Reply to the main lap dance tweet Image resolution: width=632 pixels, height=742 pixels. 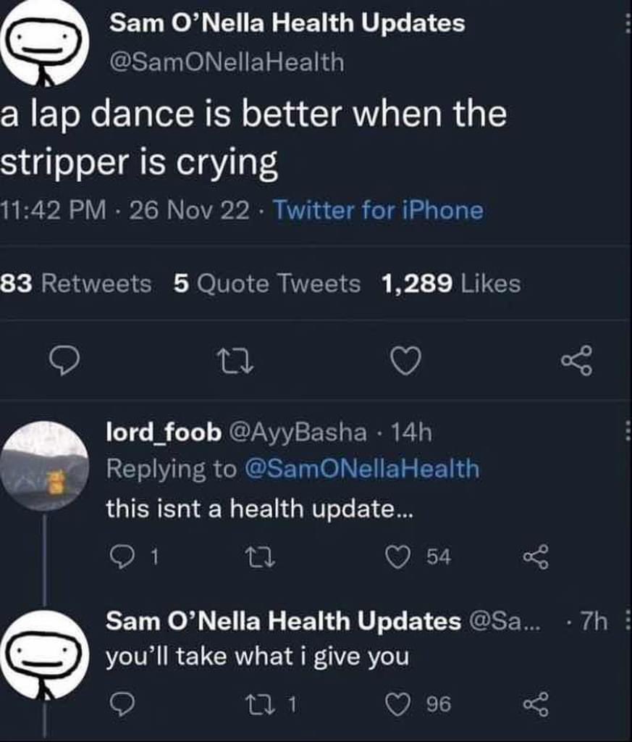point(64,361)
